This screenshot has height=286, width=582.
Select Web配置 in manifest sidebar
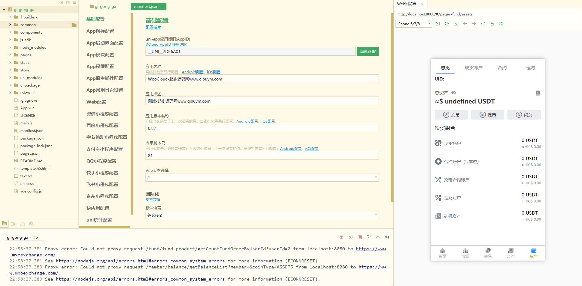point(96,102)
